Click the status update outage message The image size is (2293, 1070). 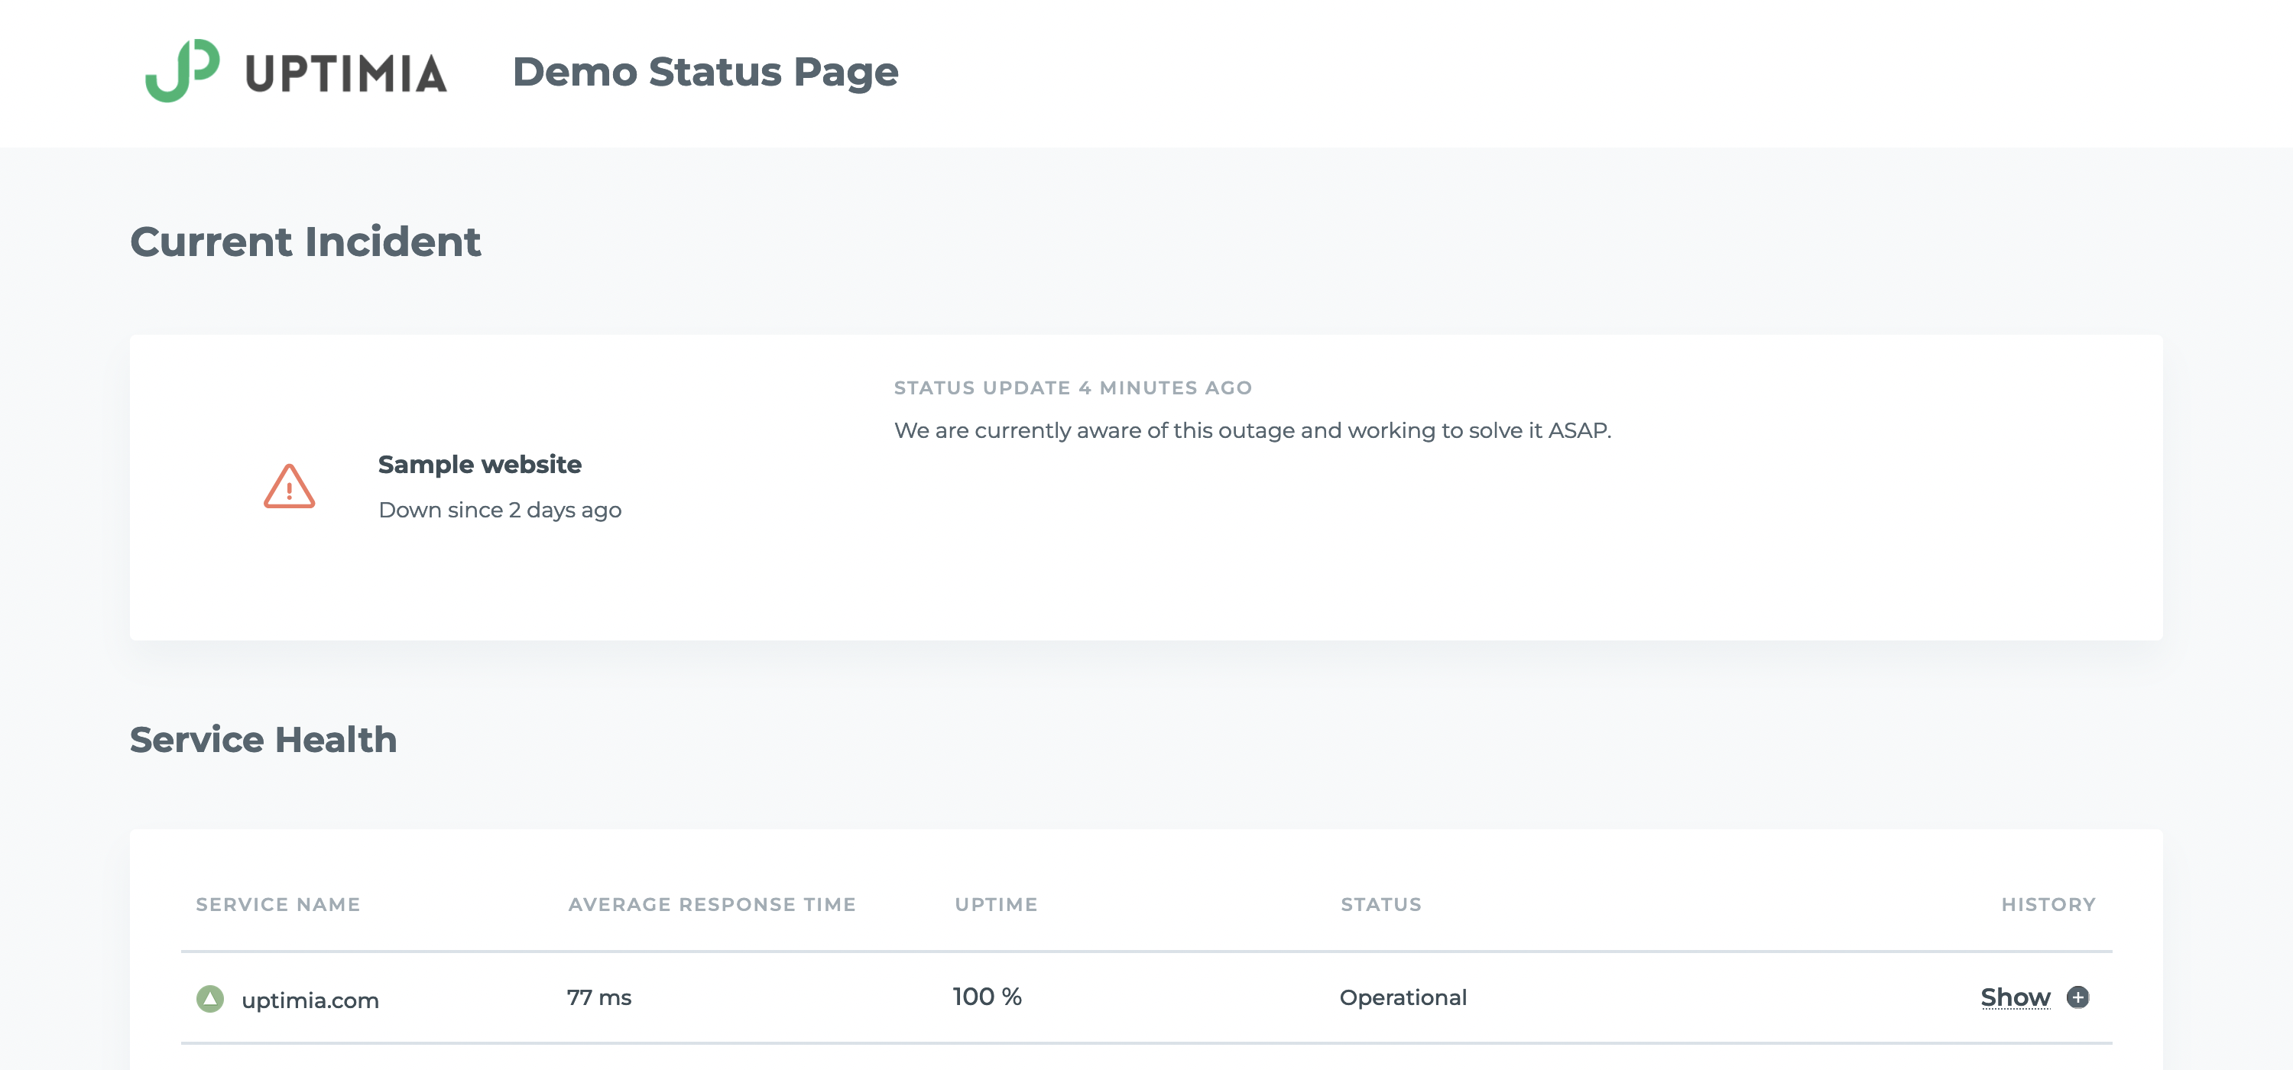(x=1253, y=431)
